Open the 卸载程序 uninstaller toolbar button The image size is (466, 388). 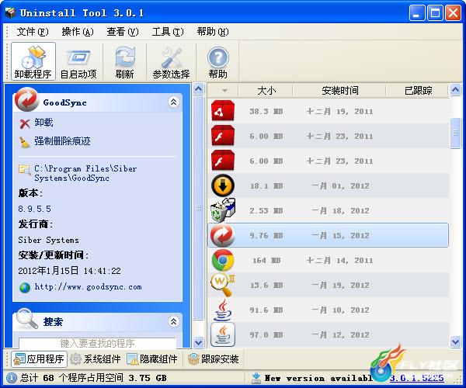point(33,61)
